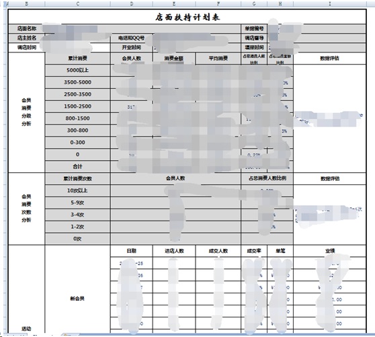
Task: Click the 开业时间 label cell
Action: click(132, 47)
